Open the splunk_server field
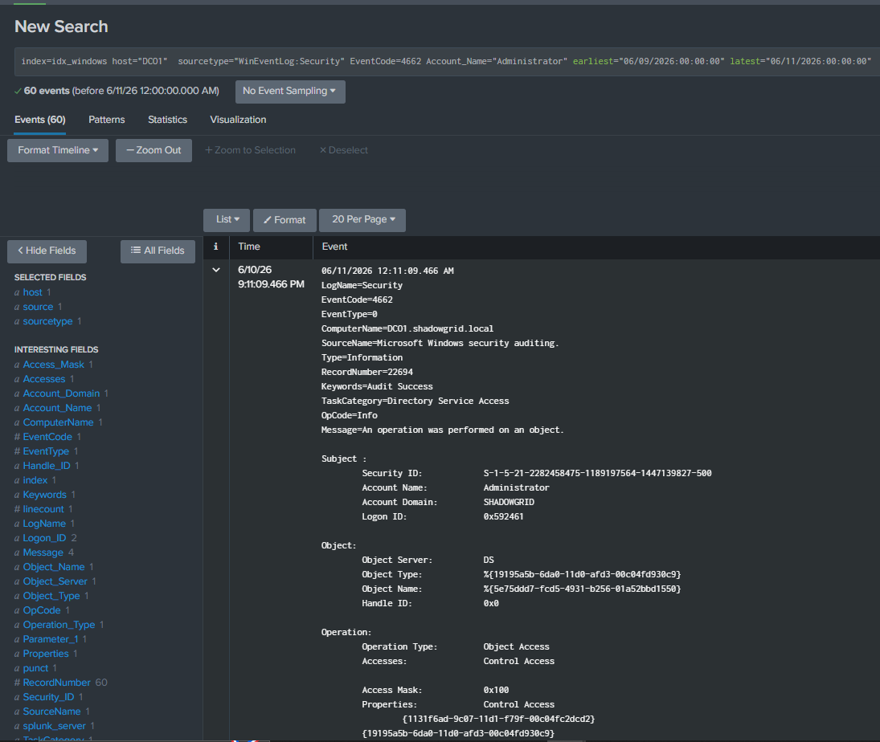This screenshot has height=742, width=880. 55,726
